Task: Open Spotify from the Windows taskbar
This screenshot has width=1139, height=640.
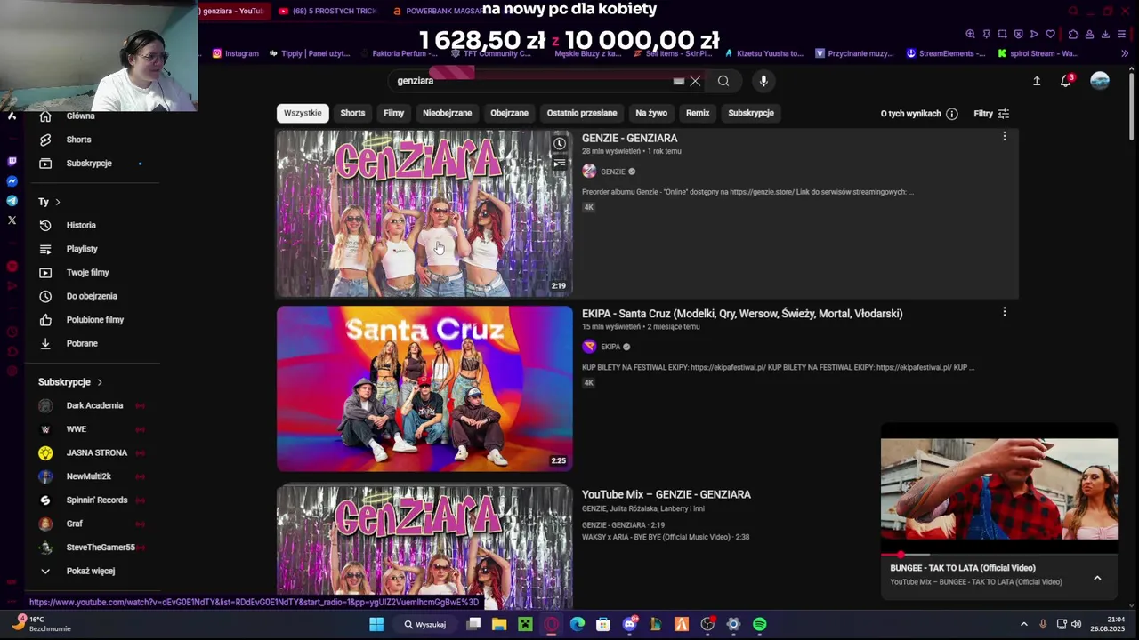Action: 759,625
